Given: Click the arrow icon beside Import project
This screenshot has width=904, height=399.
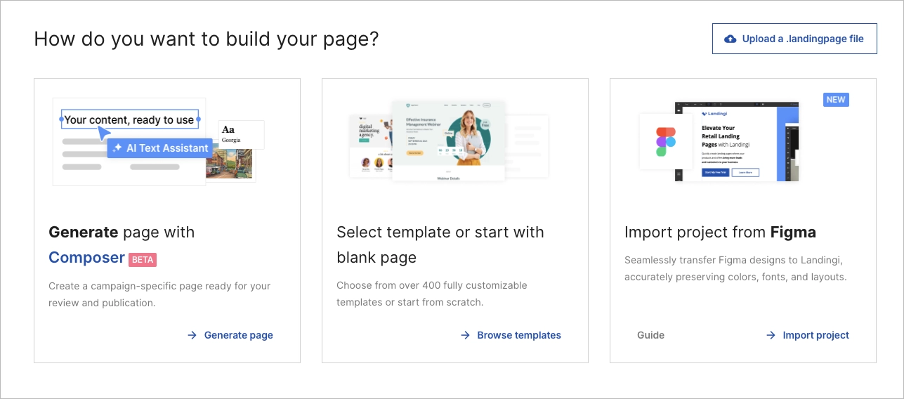Looking at the screenshot, I should click(771, 335).
